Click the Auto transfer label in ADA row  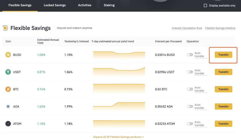pyautogui.click(x=201, y=106)
